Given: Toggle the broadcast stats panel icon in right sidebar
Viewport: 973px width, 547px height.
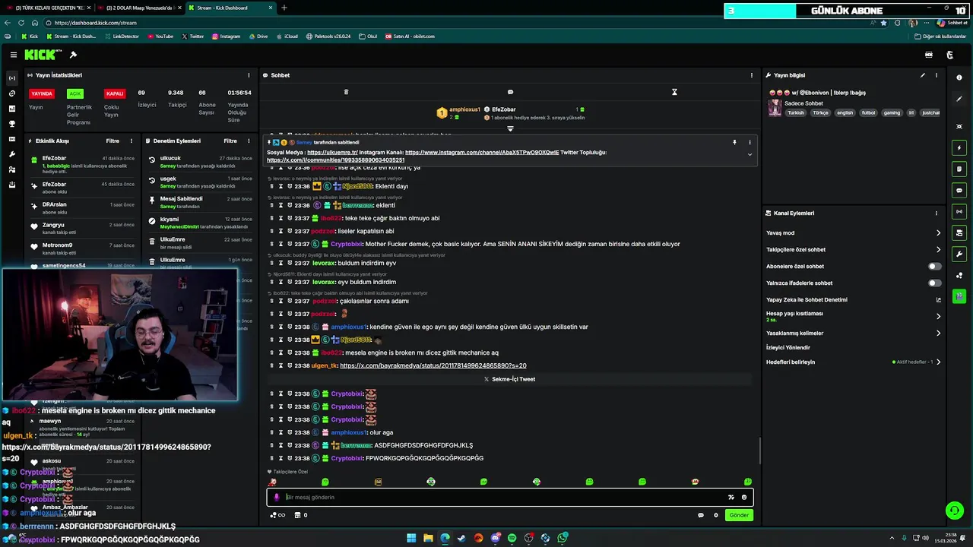Looking at the screenshot, I should 959,211.
